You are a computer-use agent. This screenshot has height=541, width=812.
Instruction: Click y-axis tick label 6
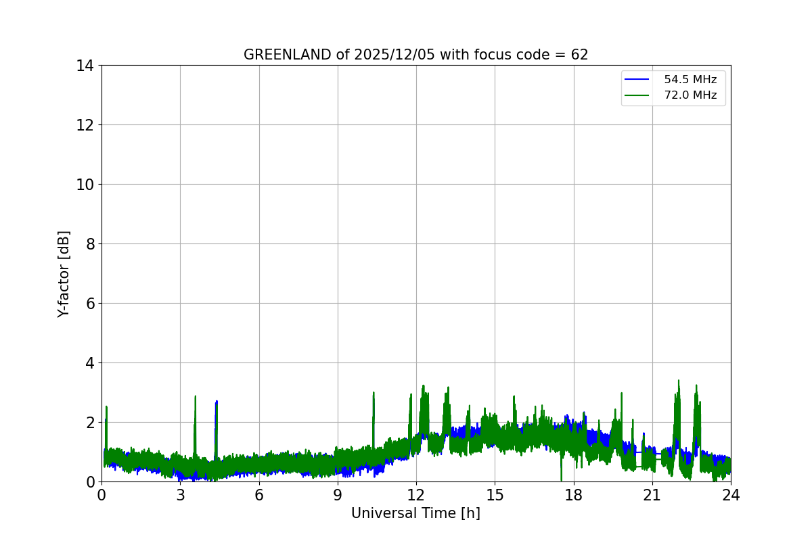click(x=91, y=304)
